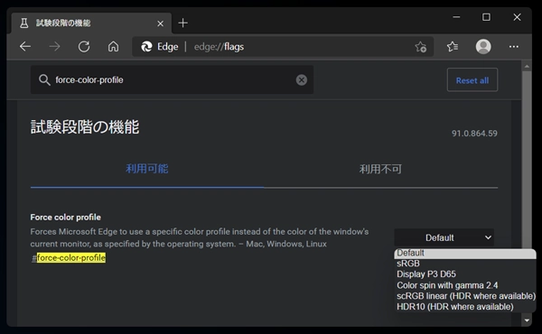Close the 試験段階の機能 tab

click(161, 23)
